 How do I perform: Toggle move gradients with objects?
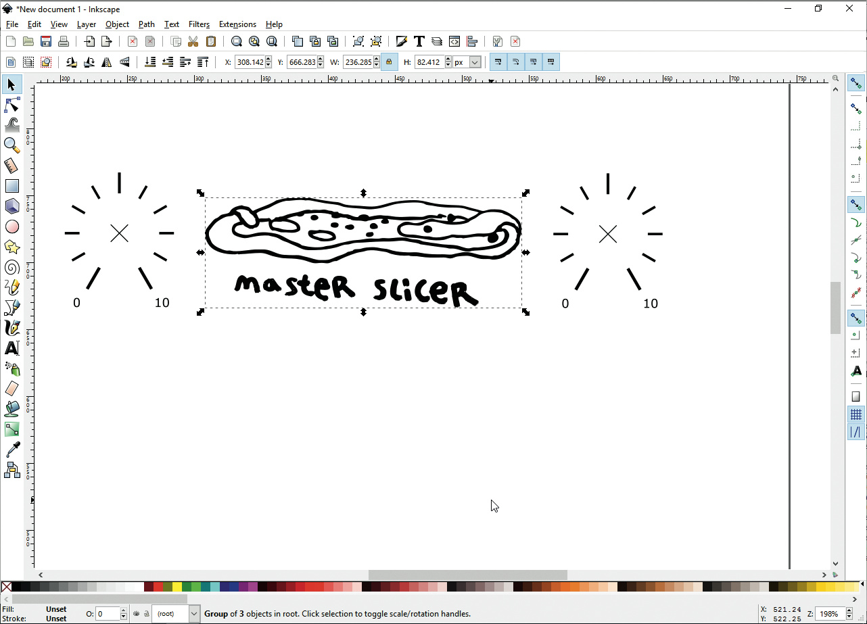534,62
